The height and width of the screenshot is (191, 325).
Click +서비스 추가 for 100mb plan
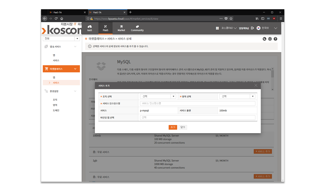(262, 151)
